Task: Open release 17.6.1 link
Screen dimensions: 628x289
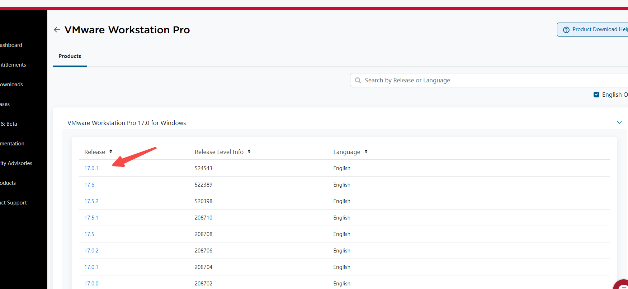Action: 91,168
